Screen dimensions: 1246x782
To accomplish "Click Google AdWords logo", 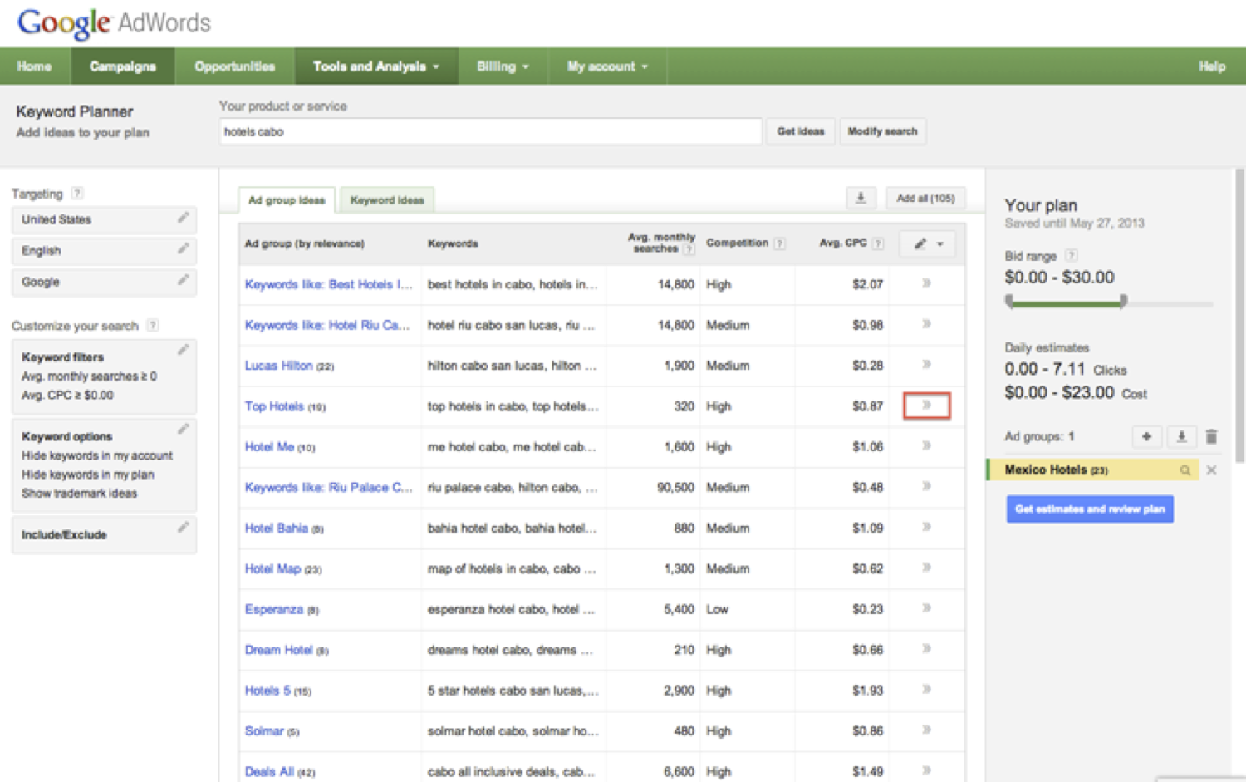I will click(114, 22).
